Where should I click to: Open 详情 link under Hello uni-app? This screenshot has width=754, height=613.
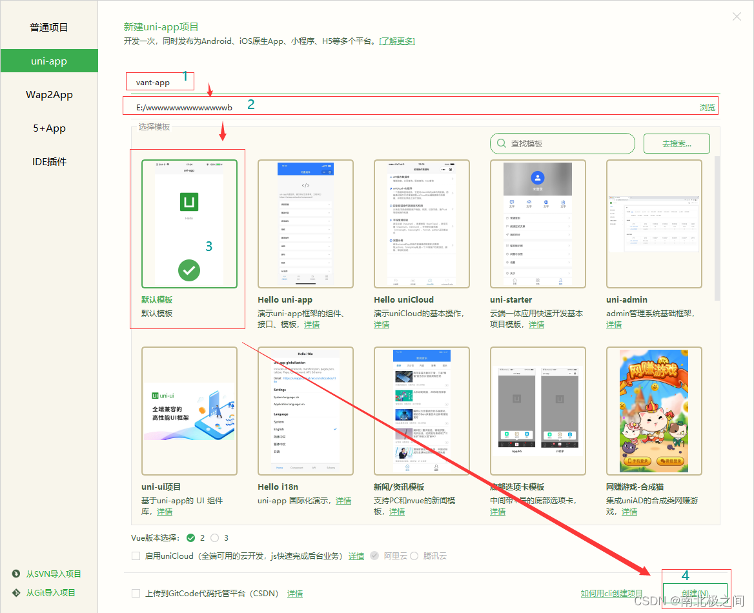click(x=312, y=325)
